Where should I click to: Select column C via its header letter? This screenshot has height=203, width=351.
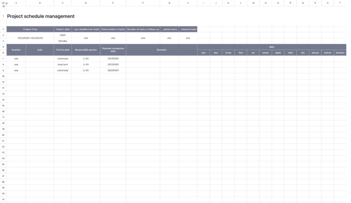pyautogui.click(x=63, y=3)
